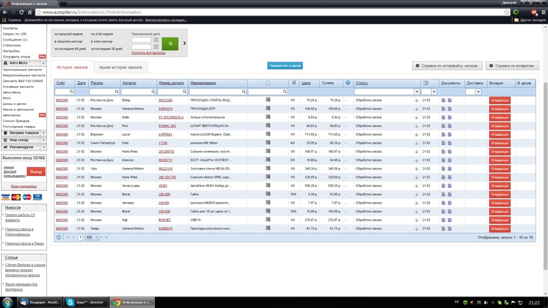
Task: Click the blue info icon in table header
Action: [348, 83]
